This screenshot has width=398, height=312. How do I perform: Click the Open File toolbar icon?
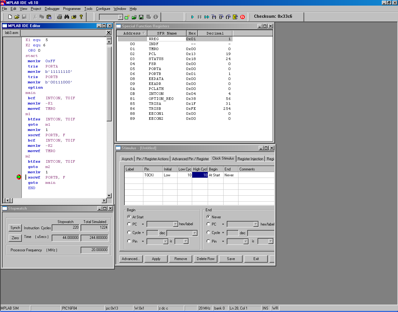(x=17, y=17)
